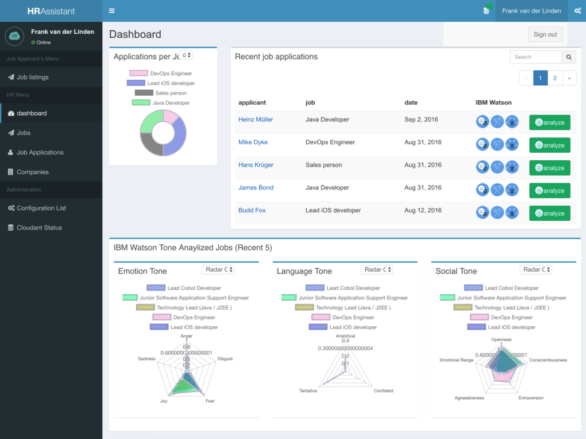
Task: Open Cloudant Status in the sidebar
Action: click(51, 227)
